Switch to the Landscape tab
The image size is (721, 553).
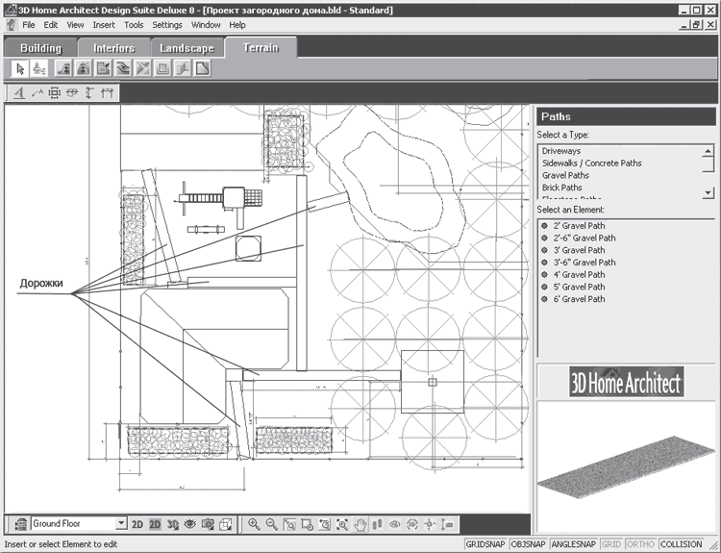pyautogui.click(x=186, y=48)
